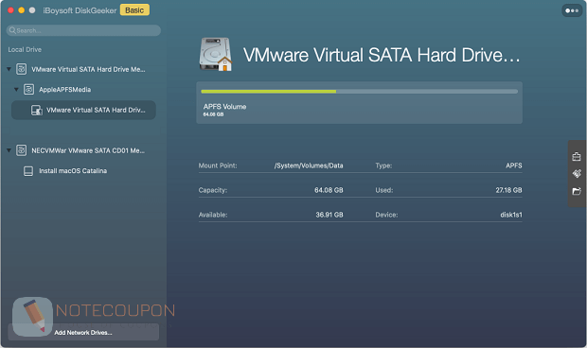Click the NECVMWar CD01 drive icon
Image resolution: width=587 pixels, height=348 pixels.
tap(22, 150)
